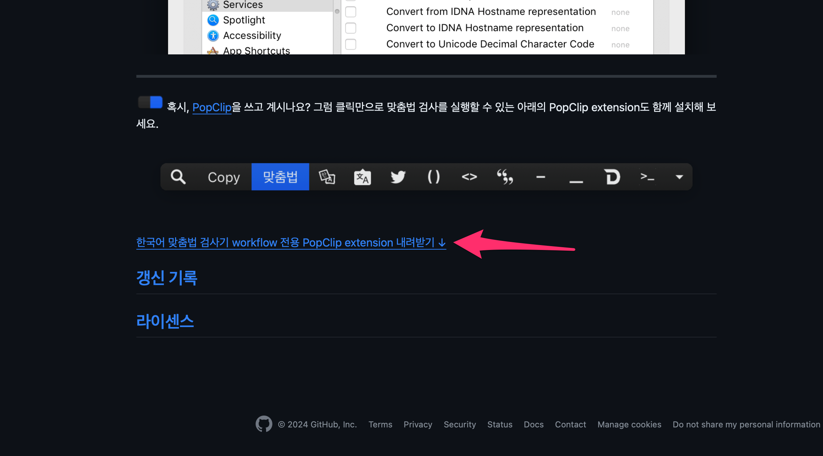Click the parentheses ( ) icon
The height and width of the screenshot is (456, 823).
click(x=433, y=177)
